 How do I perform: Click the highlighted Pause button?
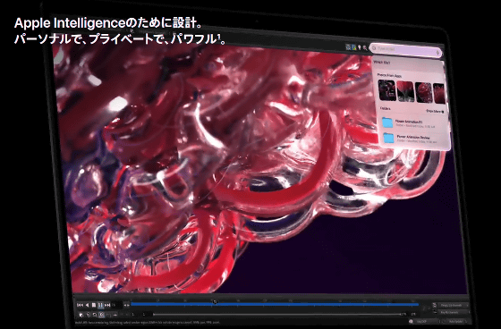tap(100, 306)
